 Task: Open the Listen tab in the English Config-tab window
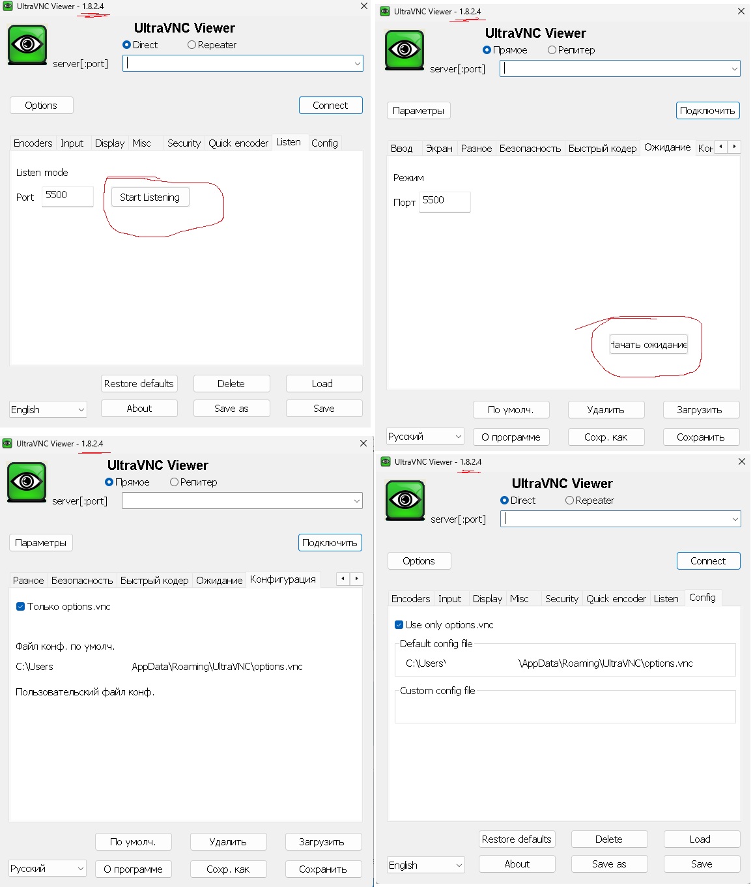666,599
